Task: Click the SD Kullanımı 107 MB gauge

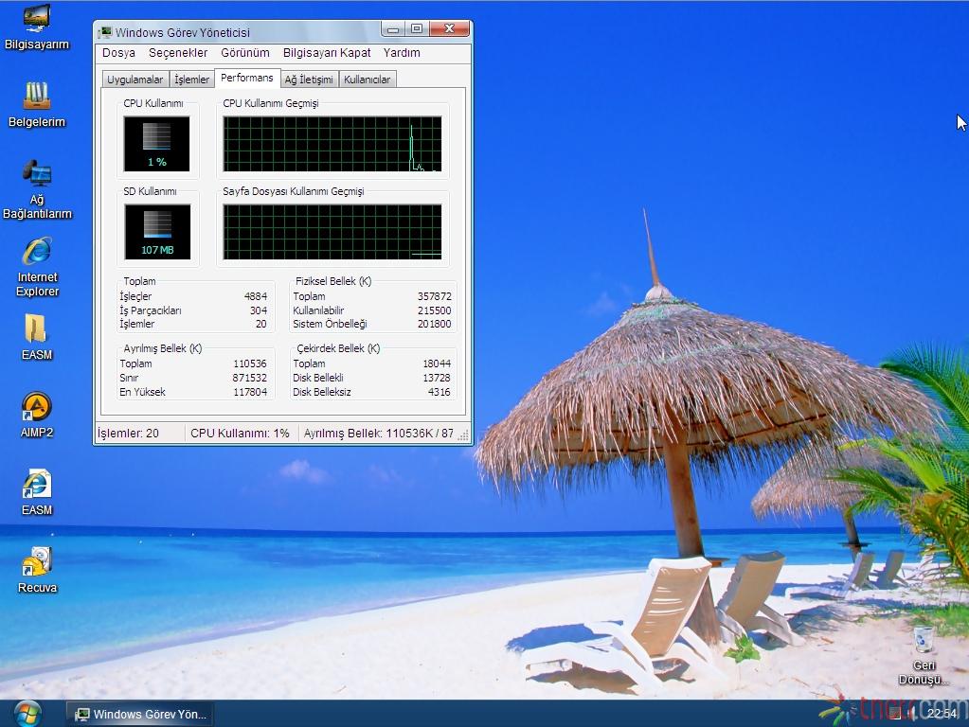Action: click(x=157, y=232)
